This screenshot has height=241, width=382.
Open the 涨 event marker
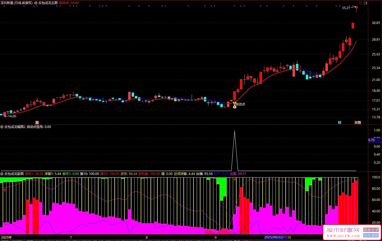pyautogui.click(x=356, y=122)
